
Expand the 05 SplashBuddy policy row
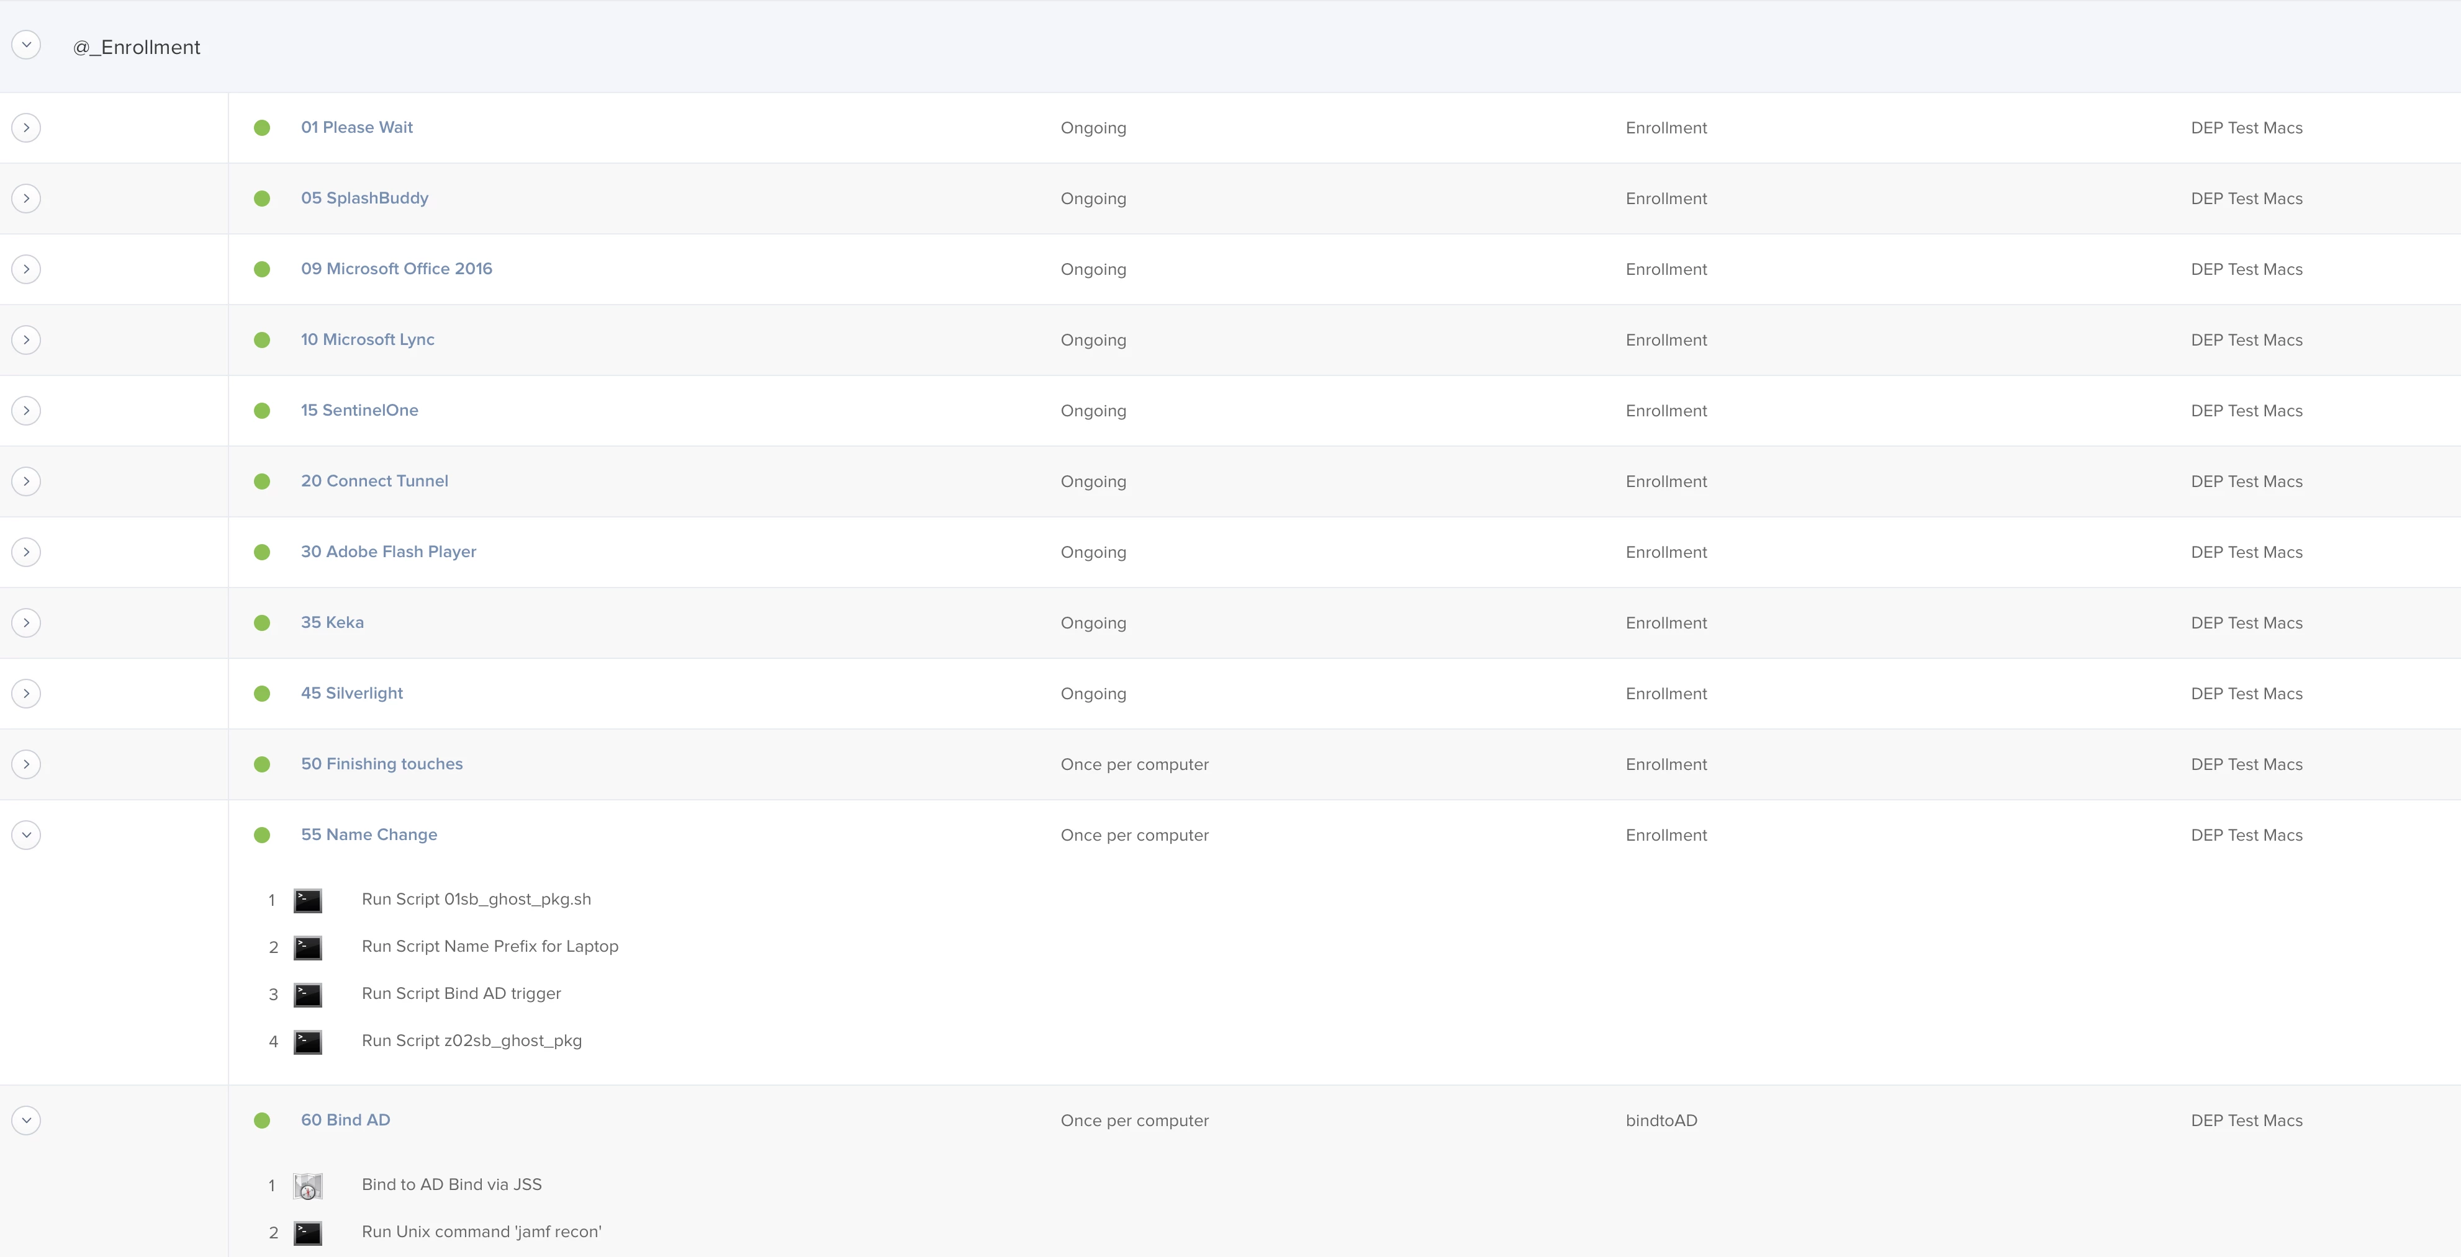point(27,199)
